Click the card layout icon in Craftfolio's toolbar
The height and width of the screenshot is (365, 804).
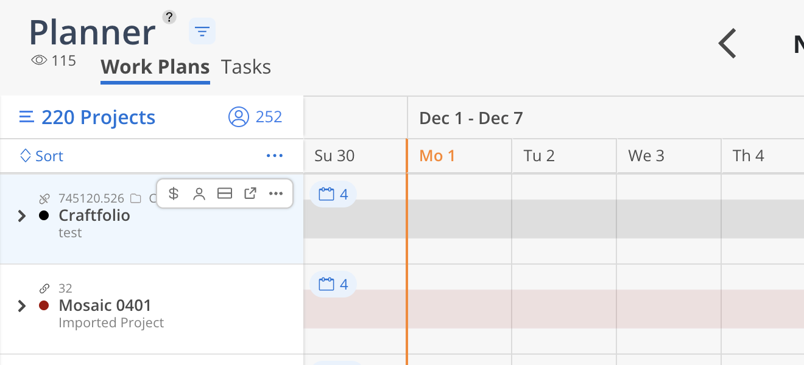click(225, 193)
